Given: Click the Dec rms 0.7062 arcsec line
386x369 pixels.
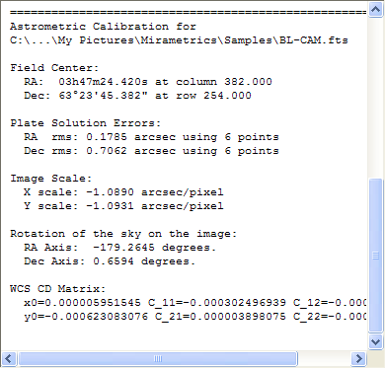Looking at the screenshot, I should coord(151,151).
